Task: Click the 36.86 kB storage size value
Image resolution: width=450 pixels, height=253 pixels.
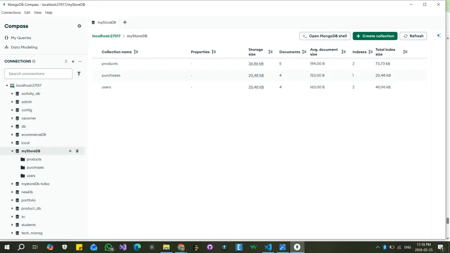Action: (256, 64)
